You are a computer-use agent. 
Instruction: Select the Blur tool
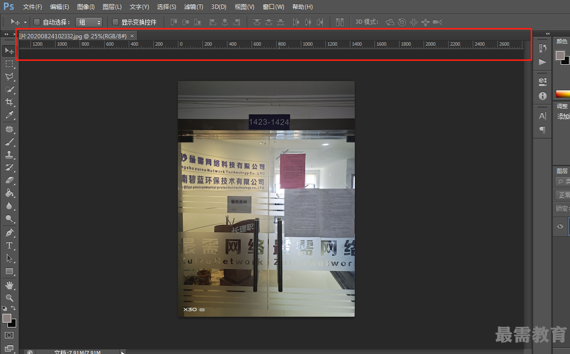(x=9, y=206)
